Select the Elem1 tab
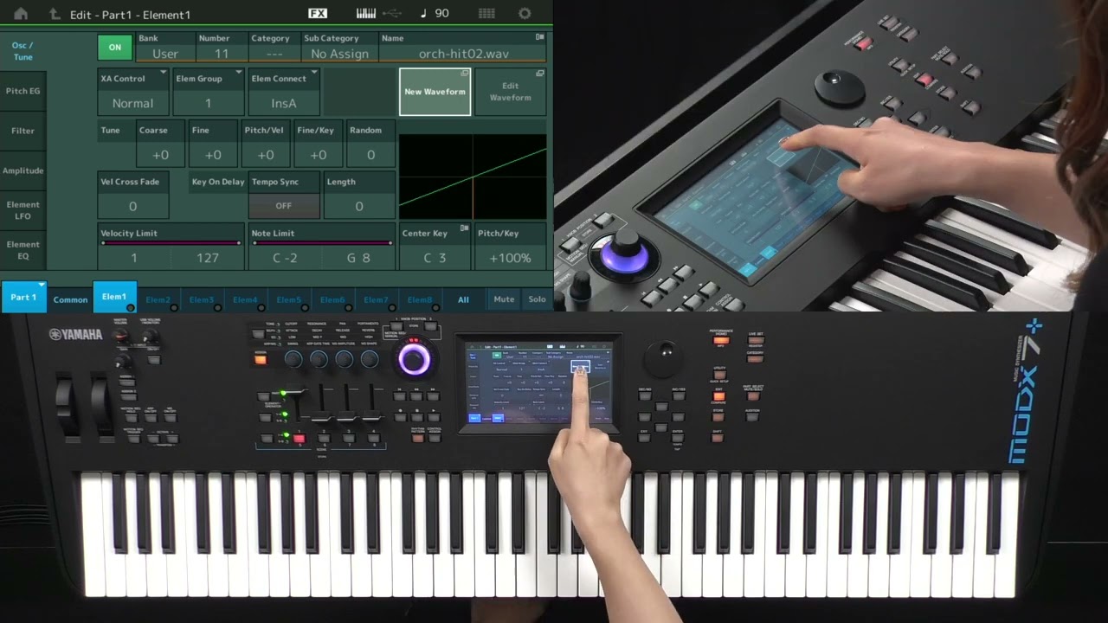 tap(114, 296)
